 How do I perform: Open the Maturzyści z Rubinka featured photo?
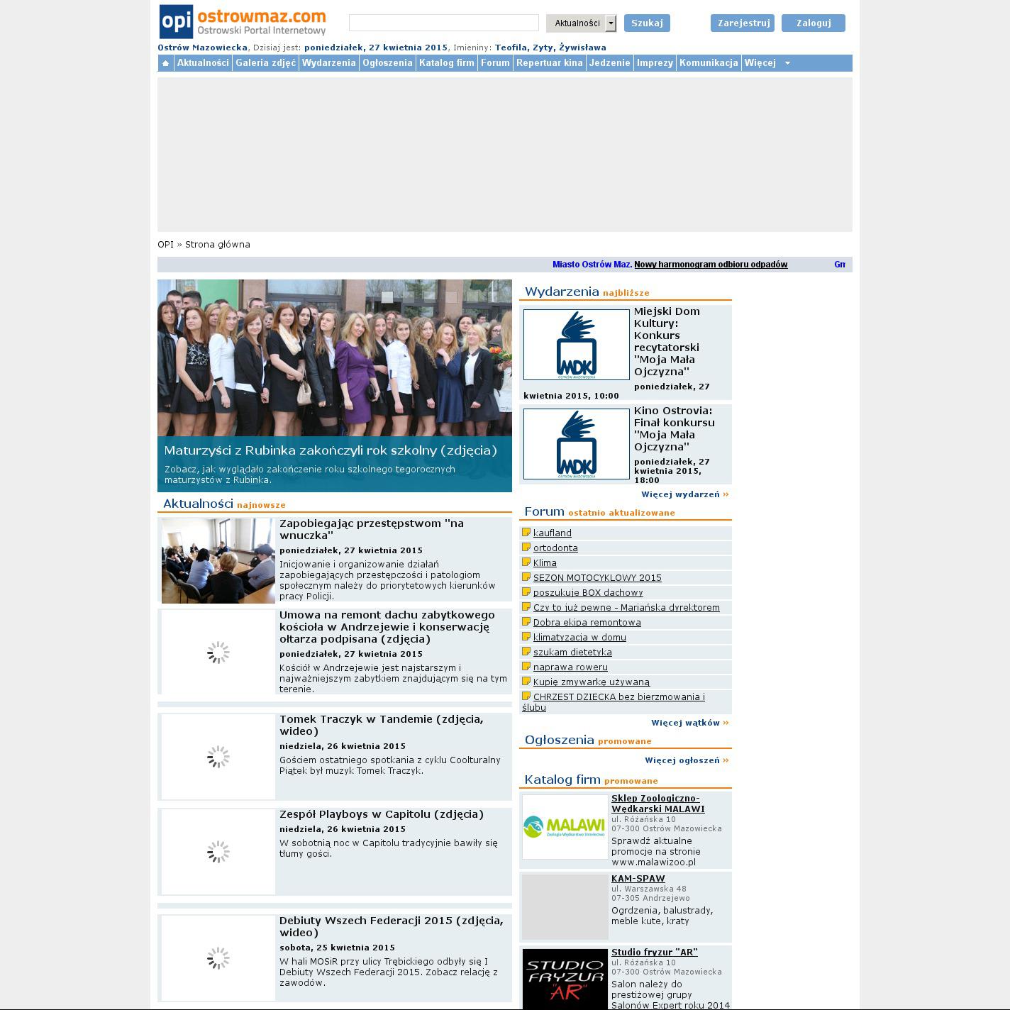334,358
